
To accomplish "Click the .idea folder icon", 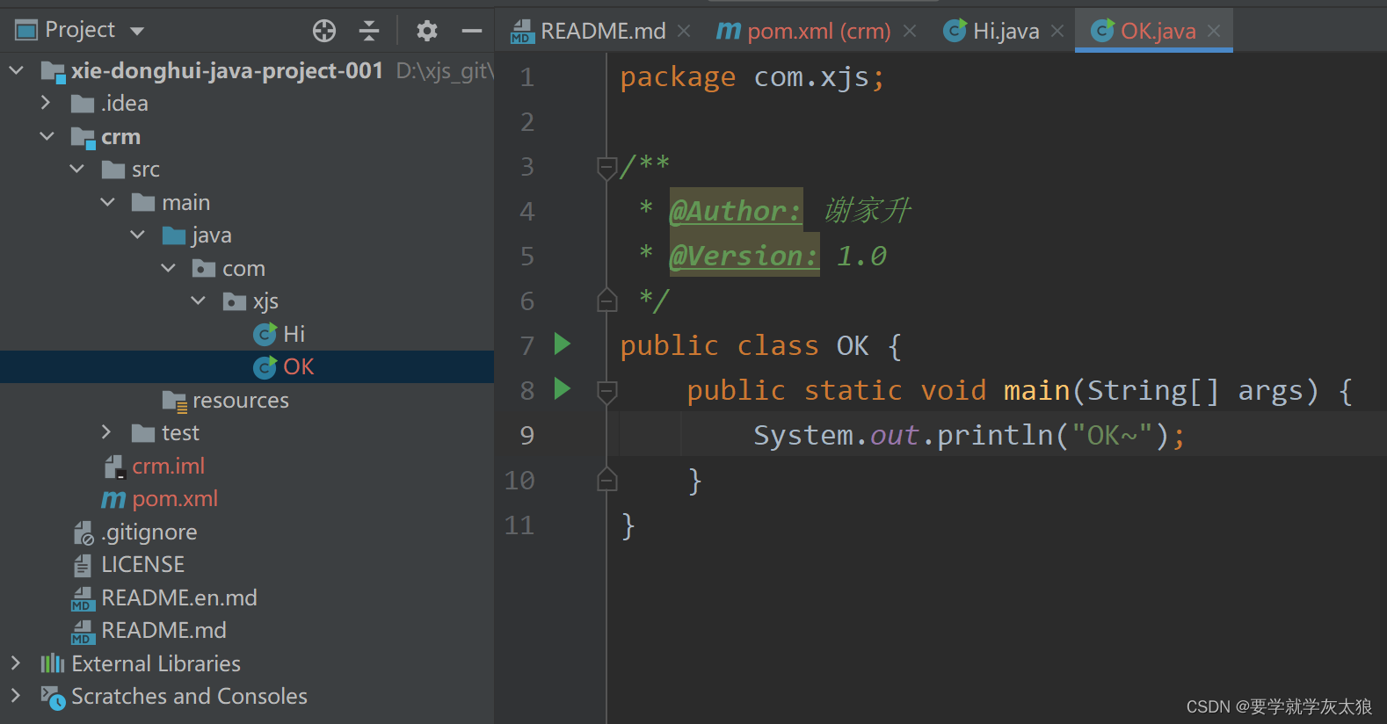I will (83, 104).
